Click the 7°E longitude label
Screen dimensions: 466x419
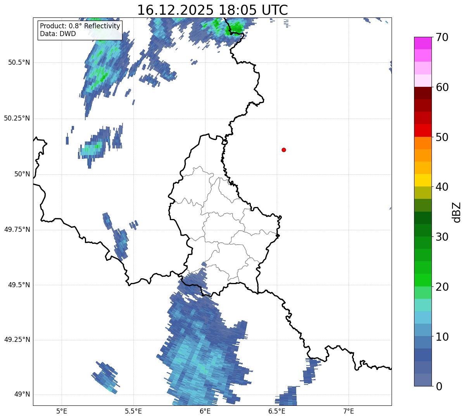pos(349,411)
